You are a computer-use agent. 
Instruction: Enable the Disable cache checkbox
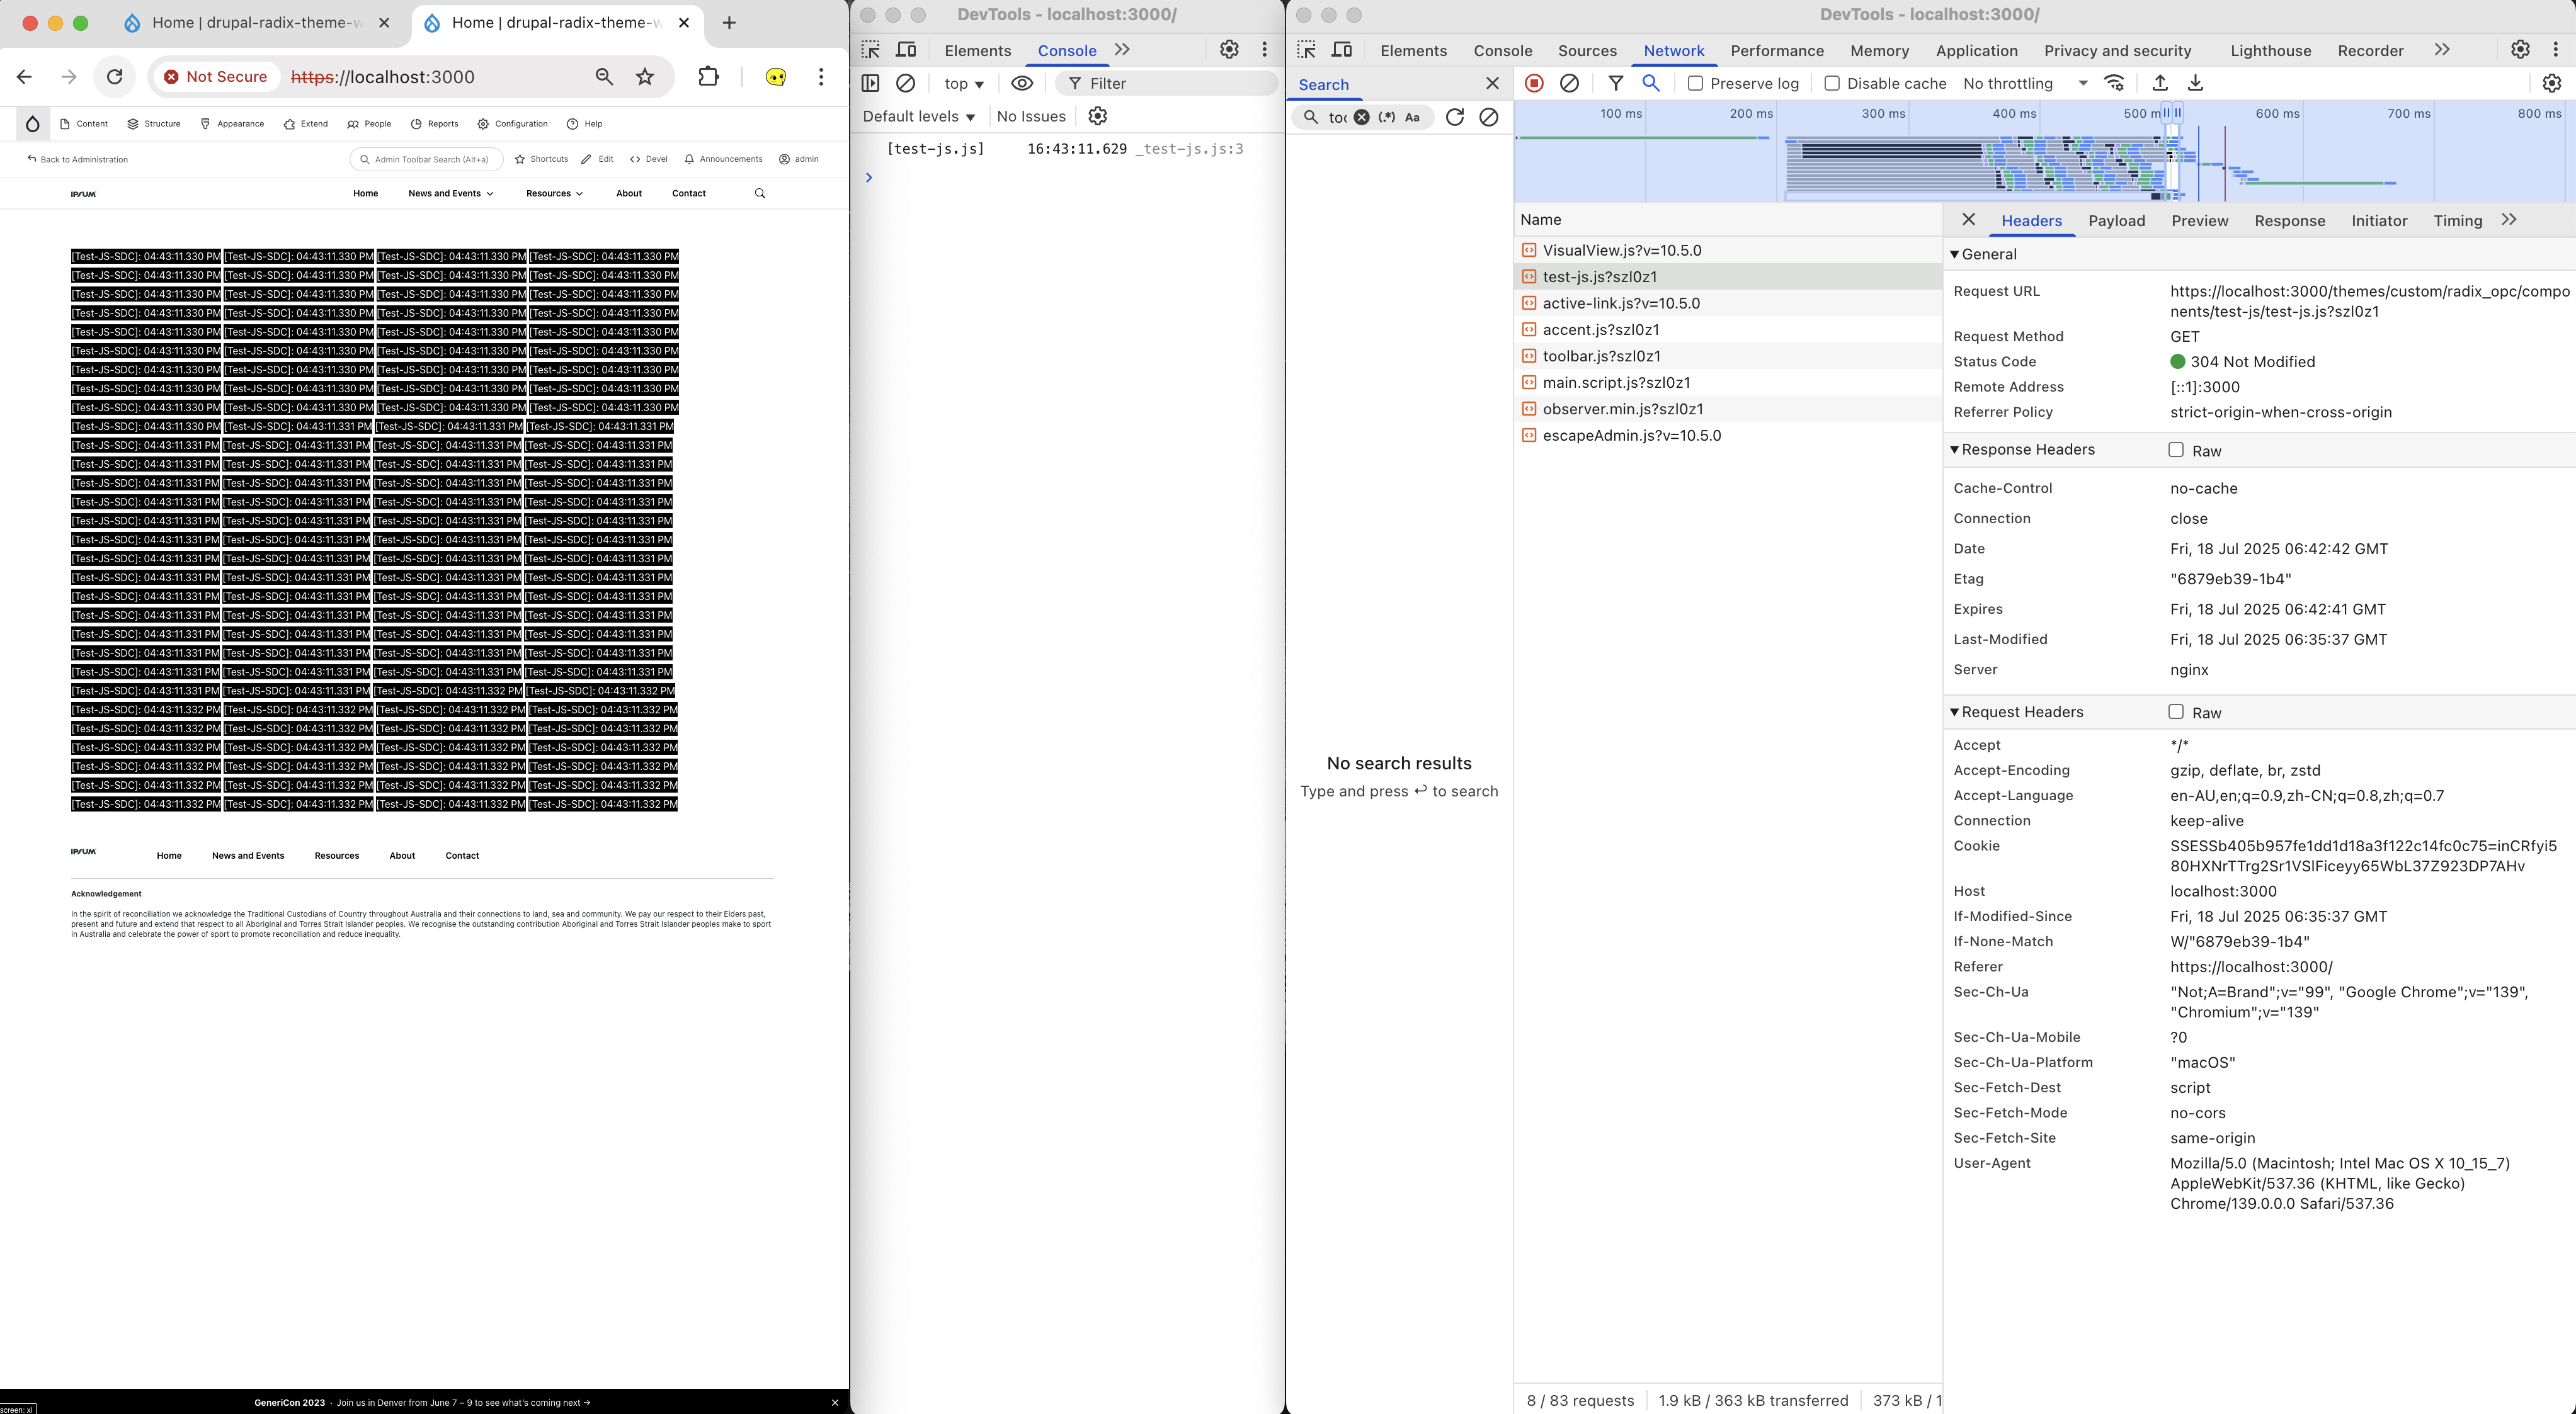pos(1832,84)
